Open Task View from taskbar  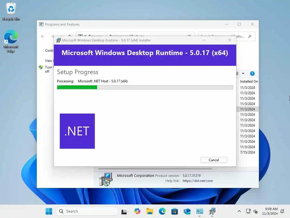[124, 211]
